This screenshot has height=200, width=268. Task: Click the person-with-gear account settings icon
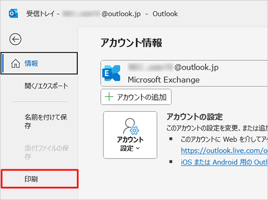click(131, 126)
